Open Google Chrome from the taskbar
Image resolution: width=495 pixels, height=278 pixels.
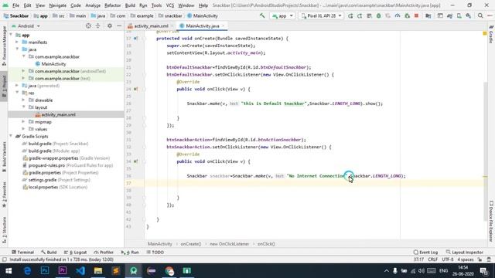click(169, 271)
